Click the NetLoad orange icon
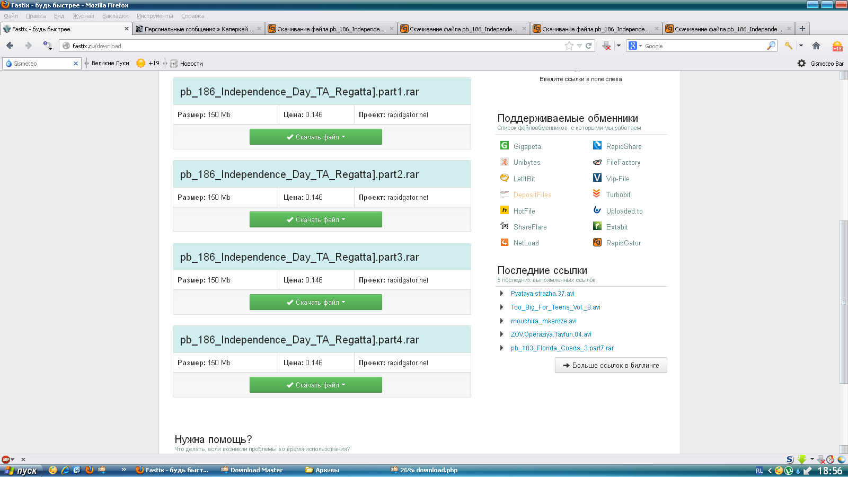 [505, 242]
